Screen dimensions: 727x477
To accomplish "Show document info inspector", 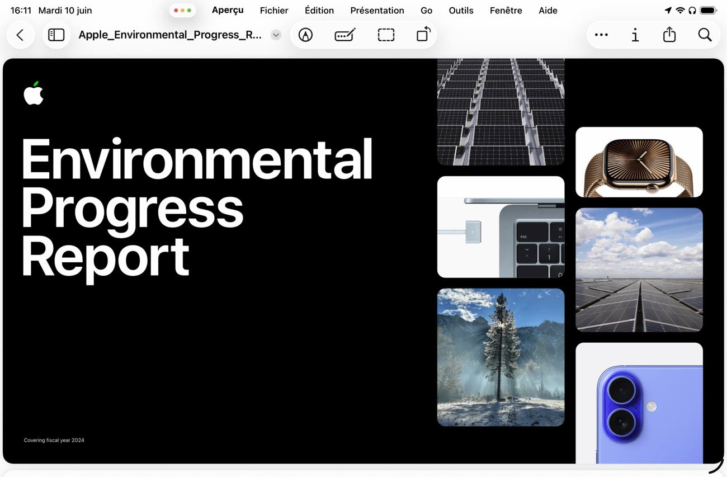I will tap(635, 35).
